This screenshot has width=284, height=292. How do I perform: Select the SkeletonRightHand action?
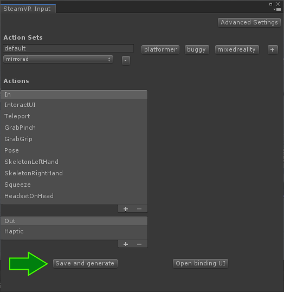(x=74, y=173)
